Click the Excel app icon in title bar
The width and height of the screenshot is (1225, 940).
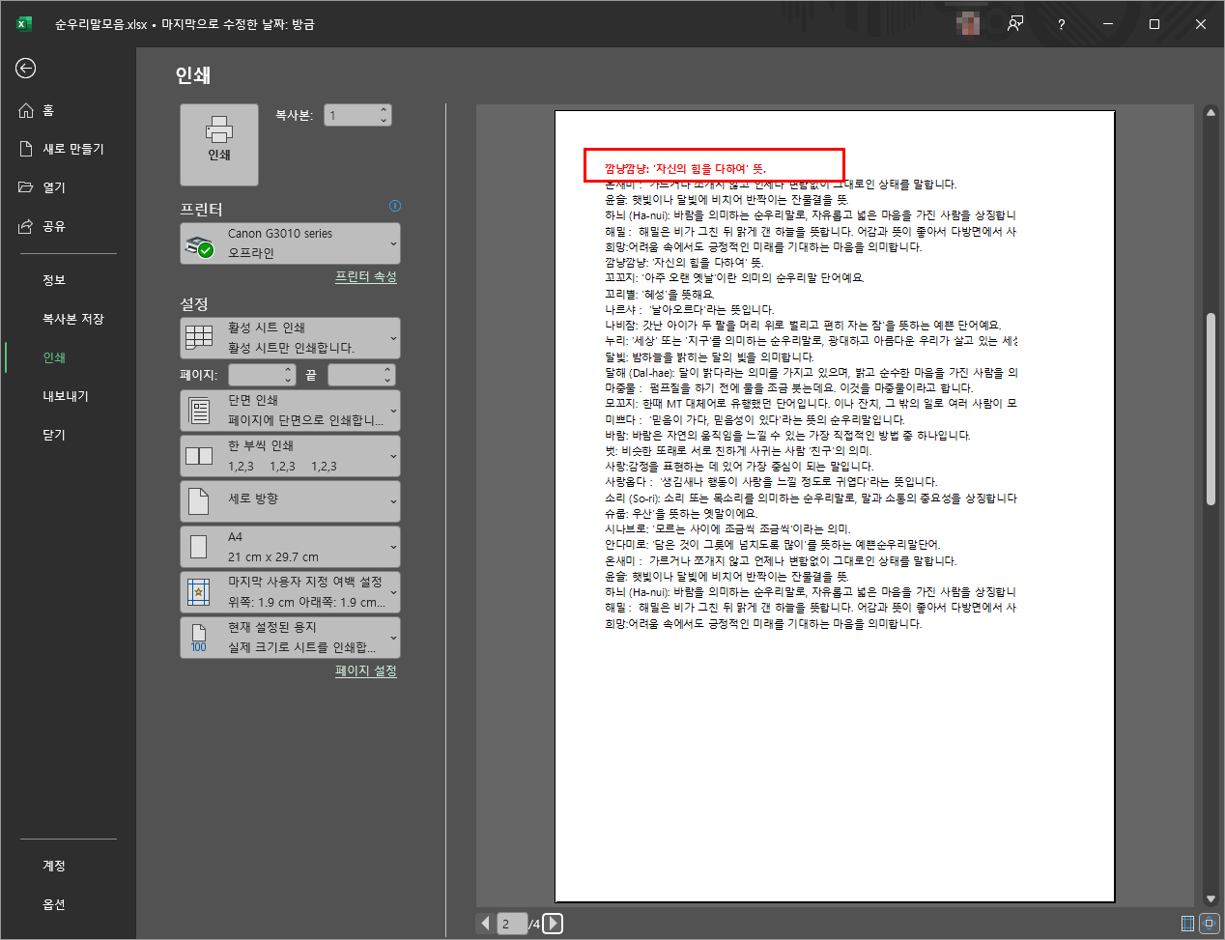[24, 24]
